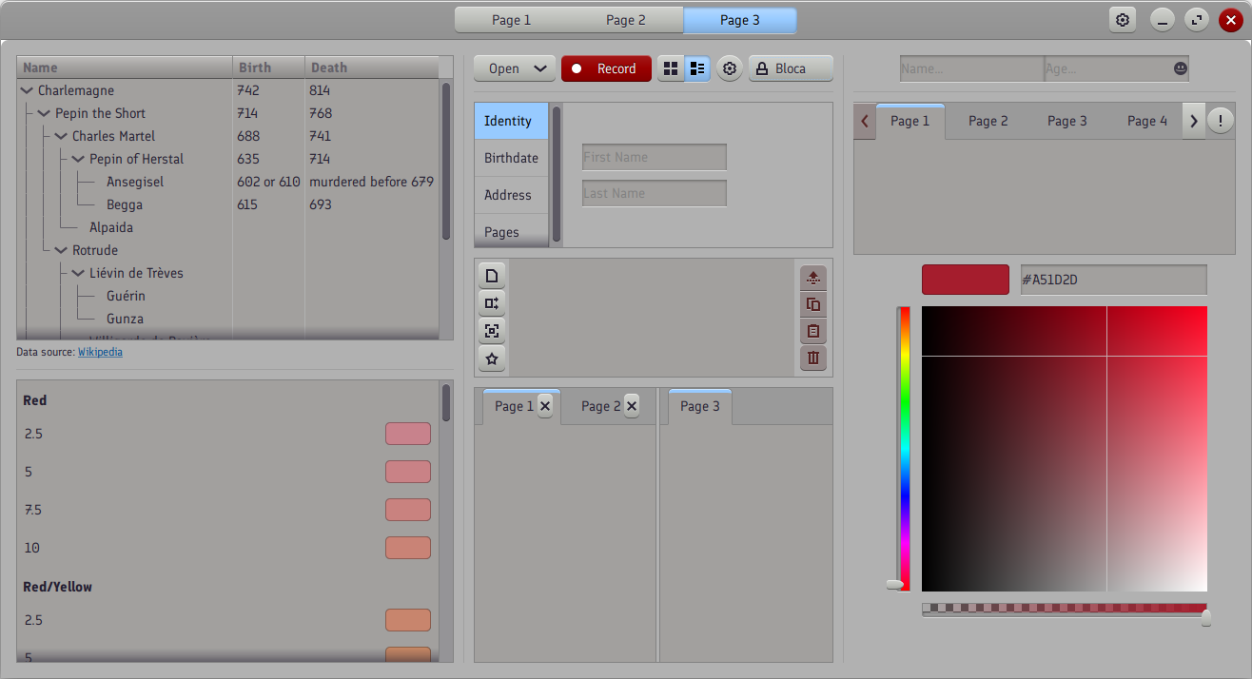Click the copy icon
The image size is (1252, 679).
(x=813, y=304)
